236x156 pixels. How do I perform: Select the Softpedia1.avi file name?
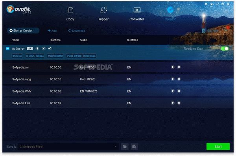click(21, 103)
